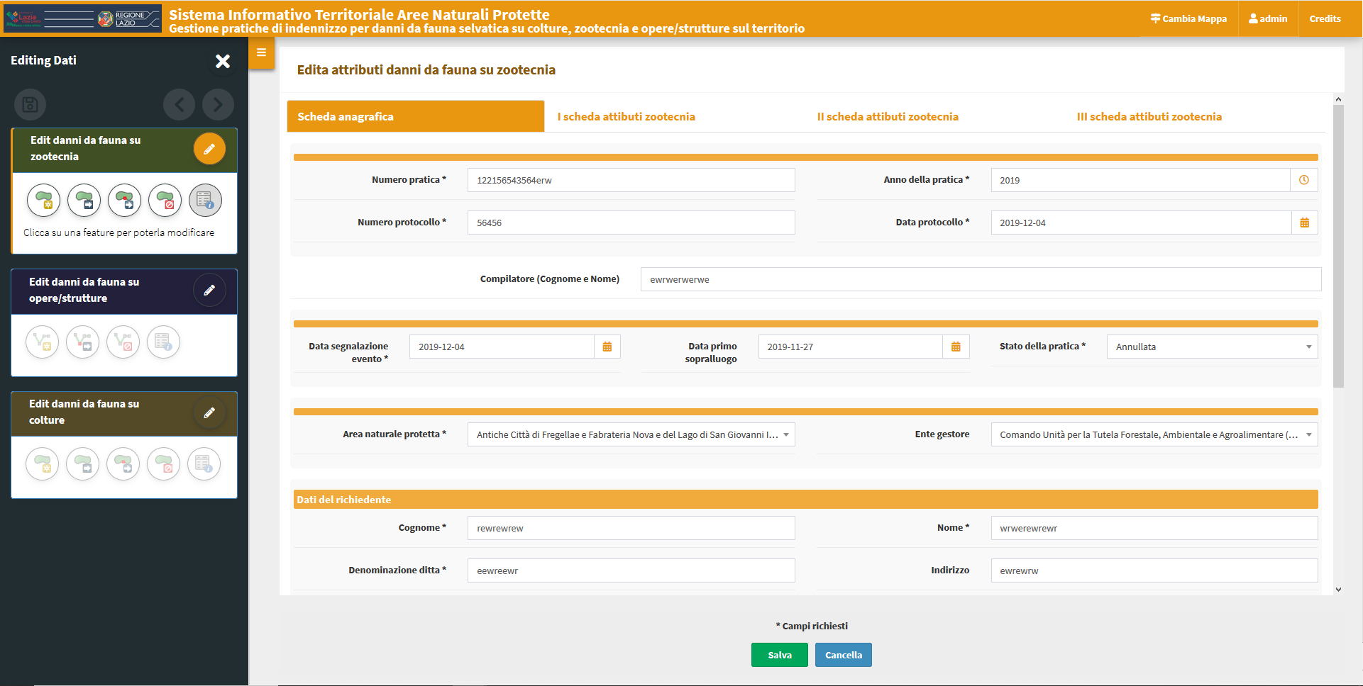Select edit attributes tool in colture
The width and height of the screenshot is (1363, 686).
pos(204,464)
